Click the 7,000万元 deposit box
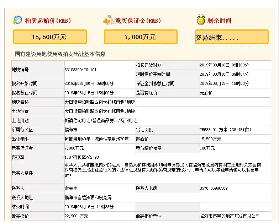 (141, 37)
